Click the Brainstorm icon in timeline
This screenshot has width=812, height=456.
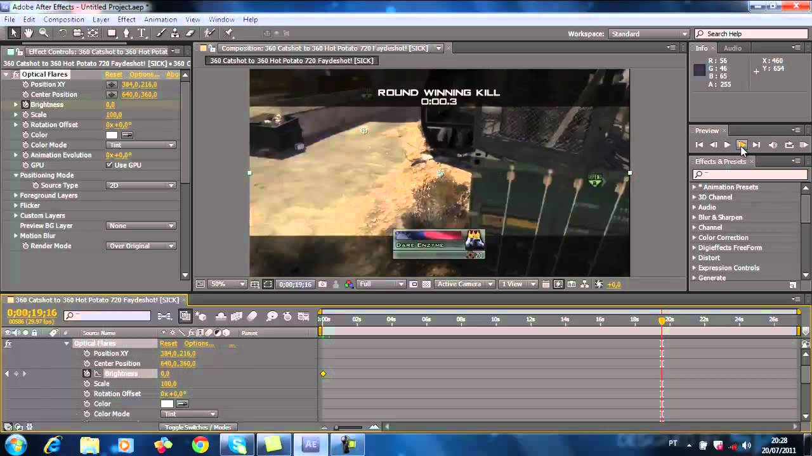tap(272, 316)
